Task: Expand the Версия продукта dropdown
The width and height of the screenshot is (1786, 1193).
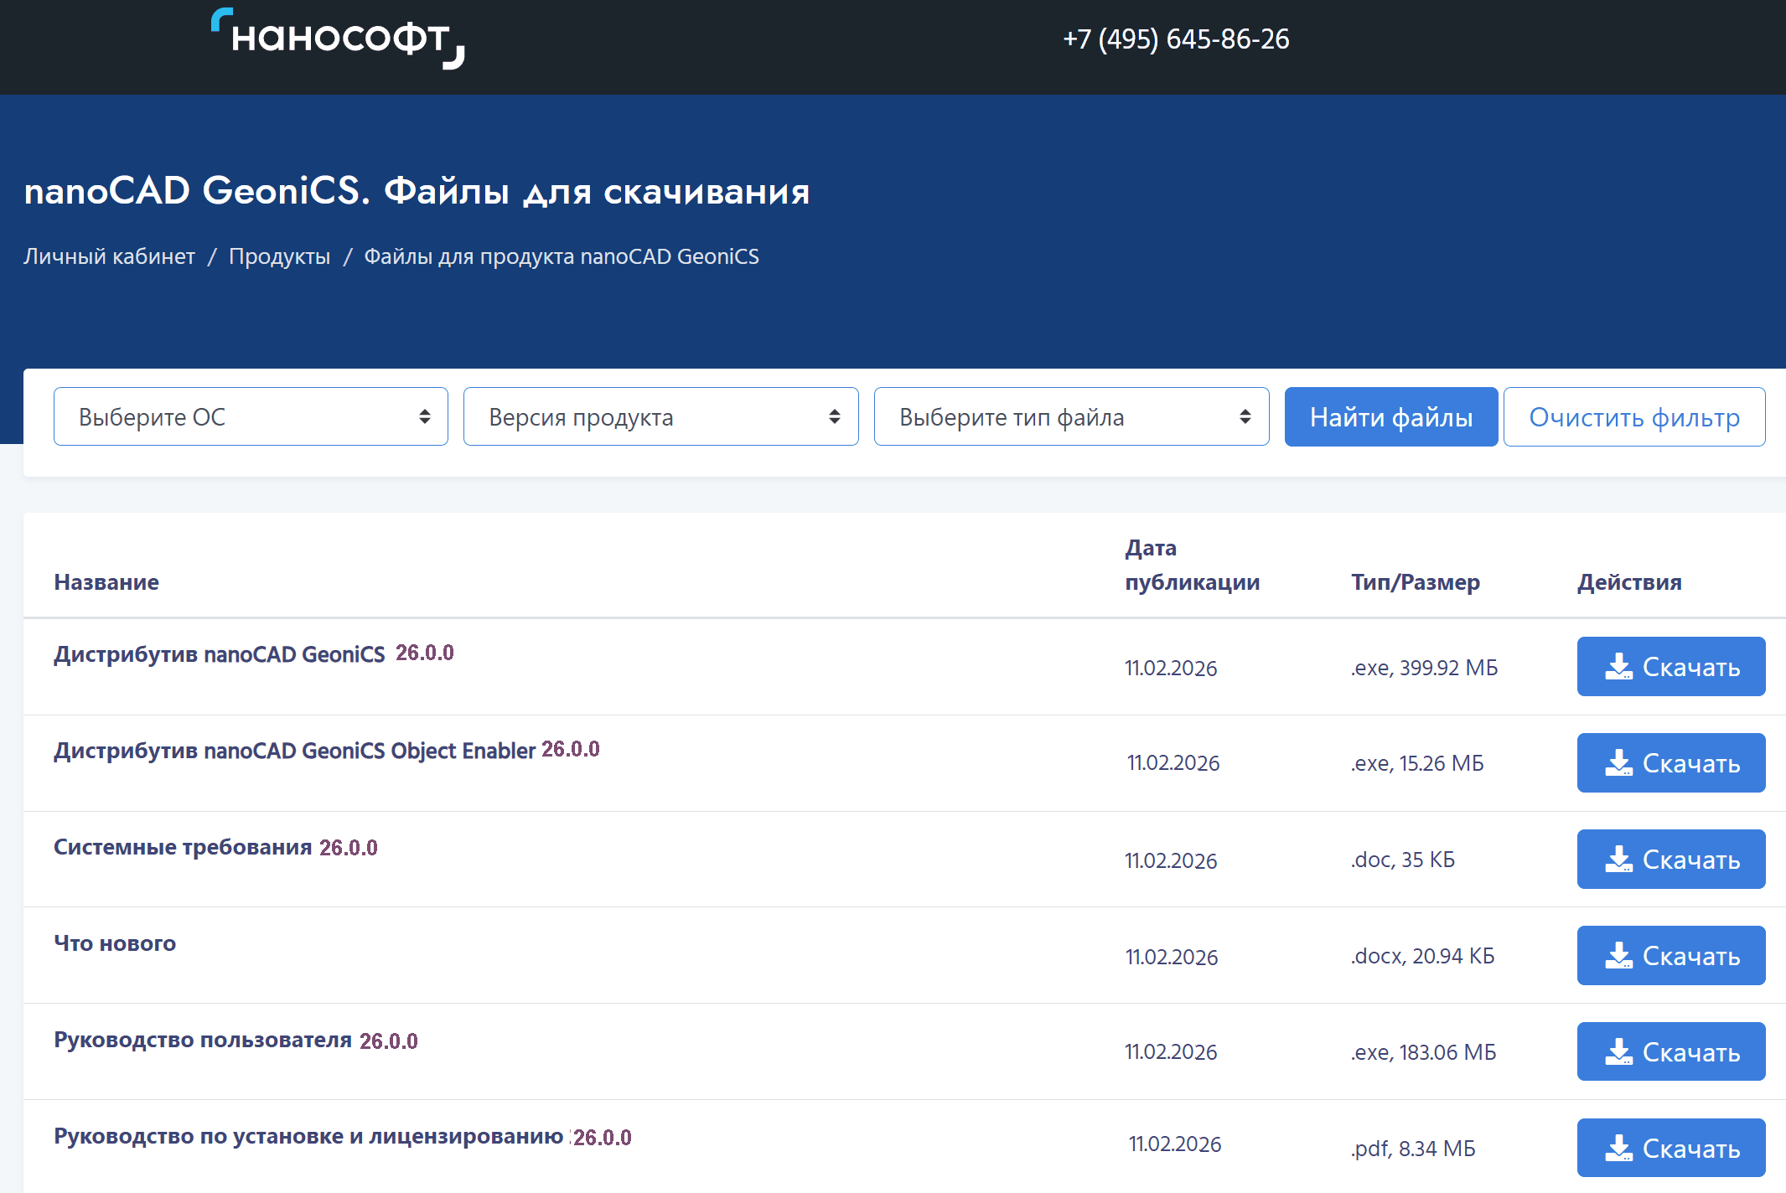Action: pos(660,416)
